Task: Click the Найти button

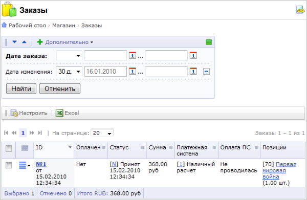Action: pos(21,88)
